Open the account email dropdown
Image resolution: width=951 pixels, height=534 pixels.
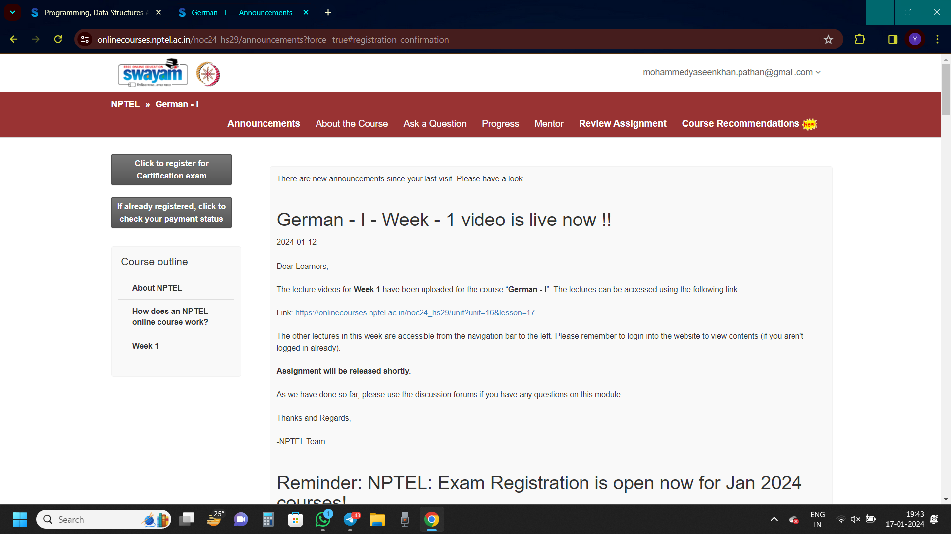click(x=732, y=72)
